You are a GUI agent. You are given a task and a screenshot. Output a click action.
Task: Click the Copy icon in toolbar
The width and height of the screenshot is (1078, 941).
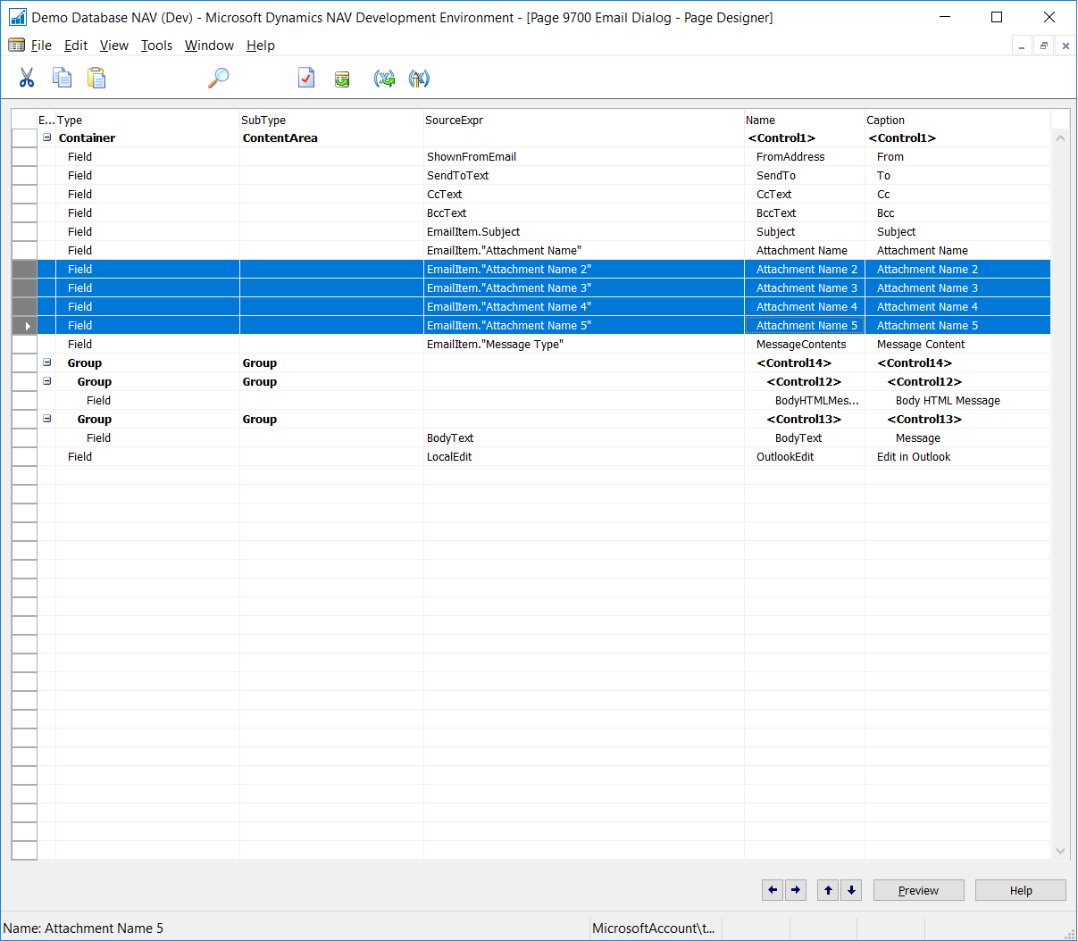pyautogui.click(x=62, y=79)
